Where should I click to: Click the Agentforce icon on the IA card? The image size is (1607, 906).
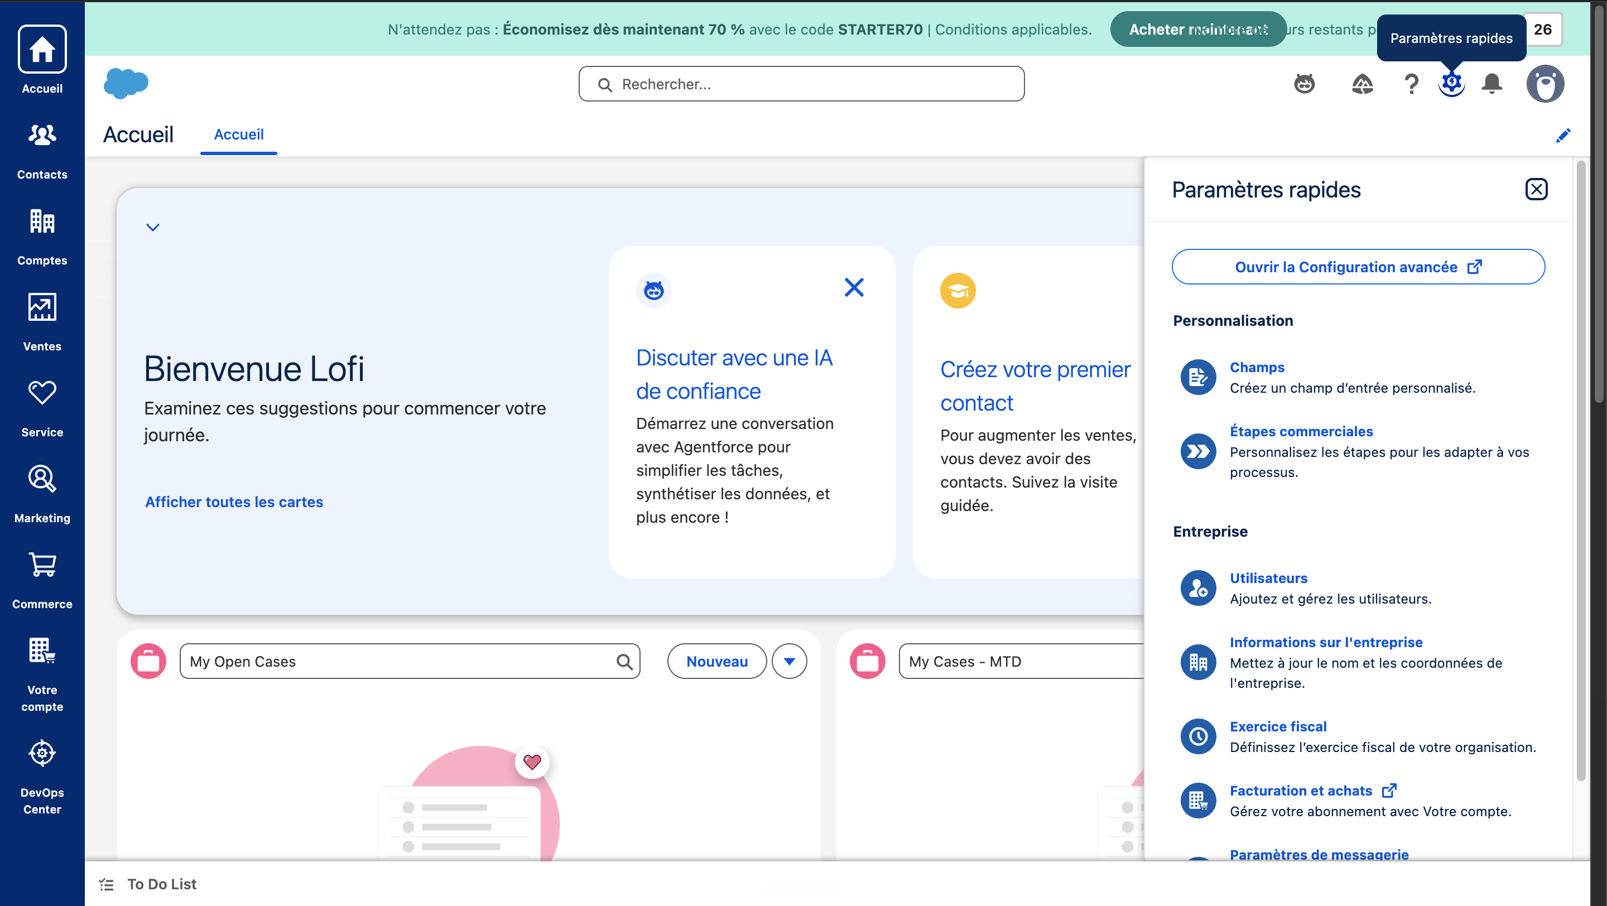pyautogui.click(x=653, y=291)
